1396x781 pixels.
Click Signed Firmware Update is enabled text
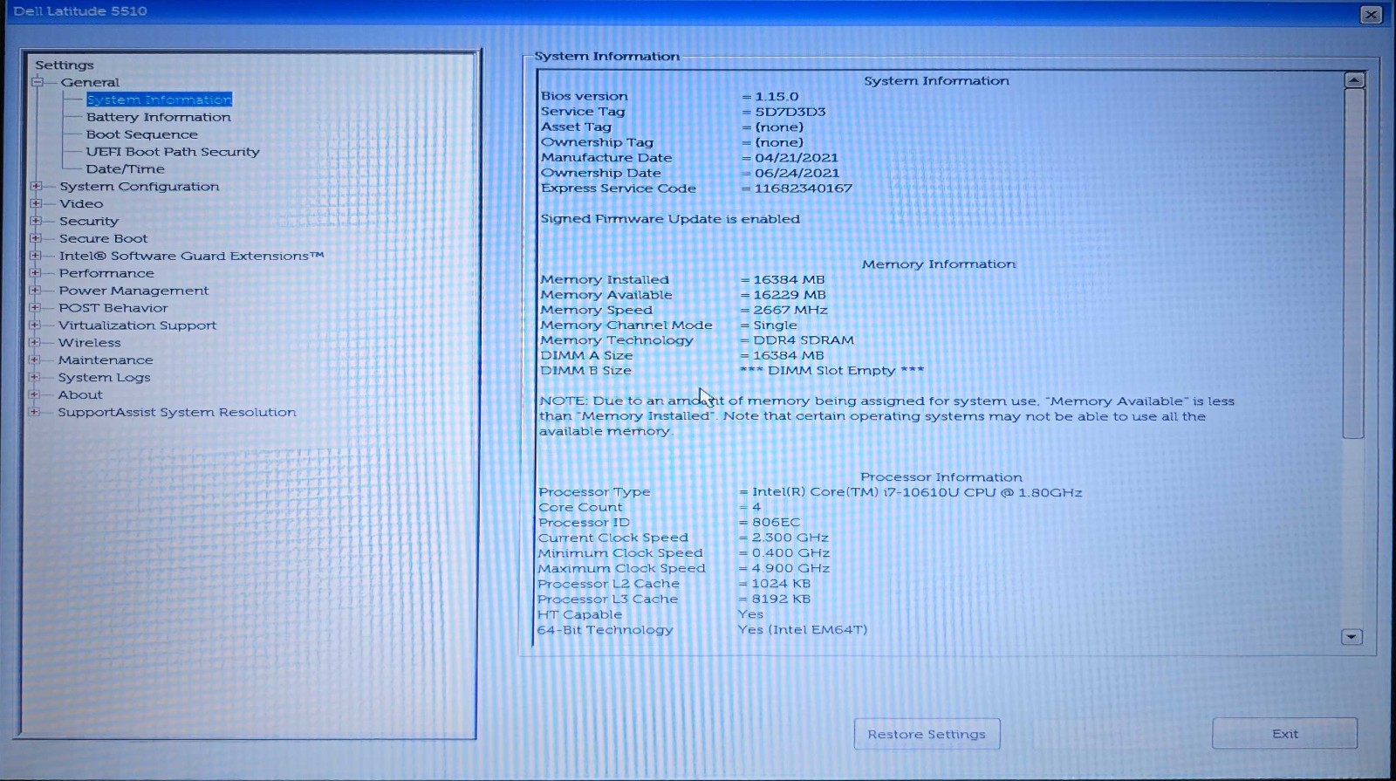670,219
